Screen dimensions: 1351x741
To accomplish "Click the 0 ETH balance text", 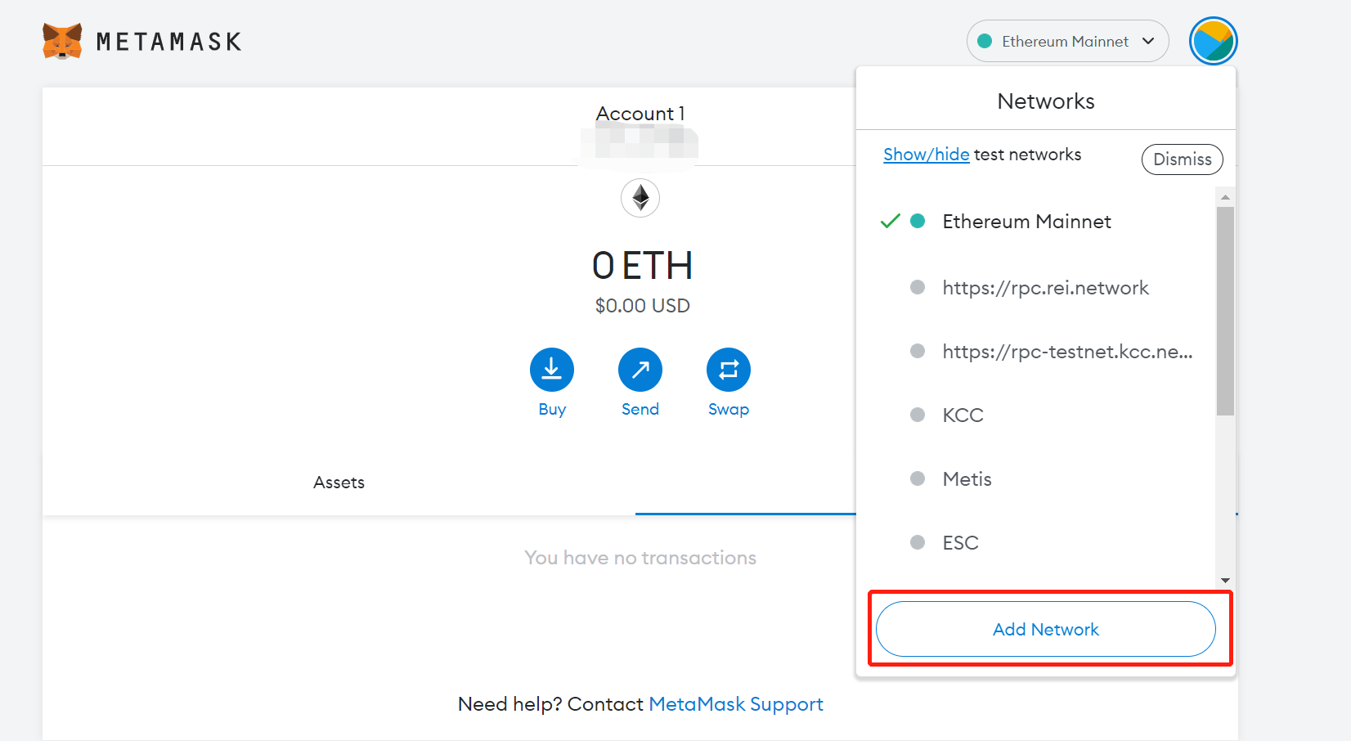I will click(642, 266).
